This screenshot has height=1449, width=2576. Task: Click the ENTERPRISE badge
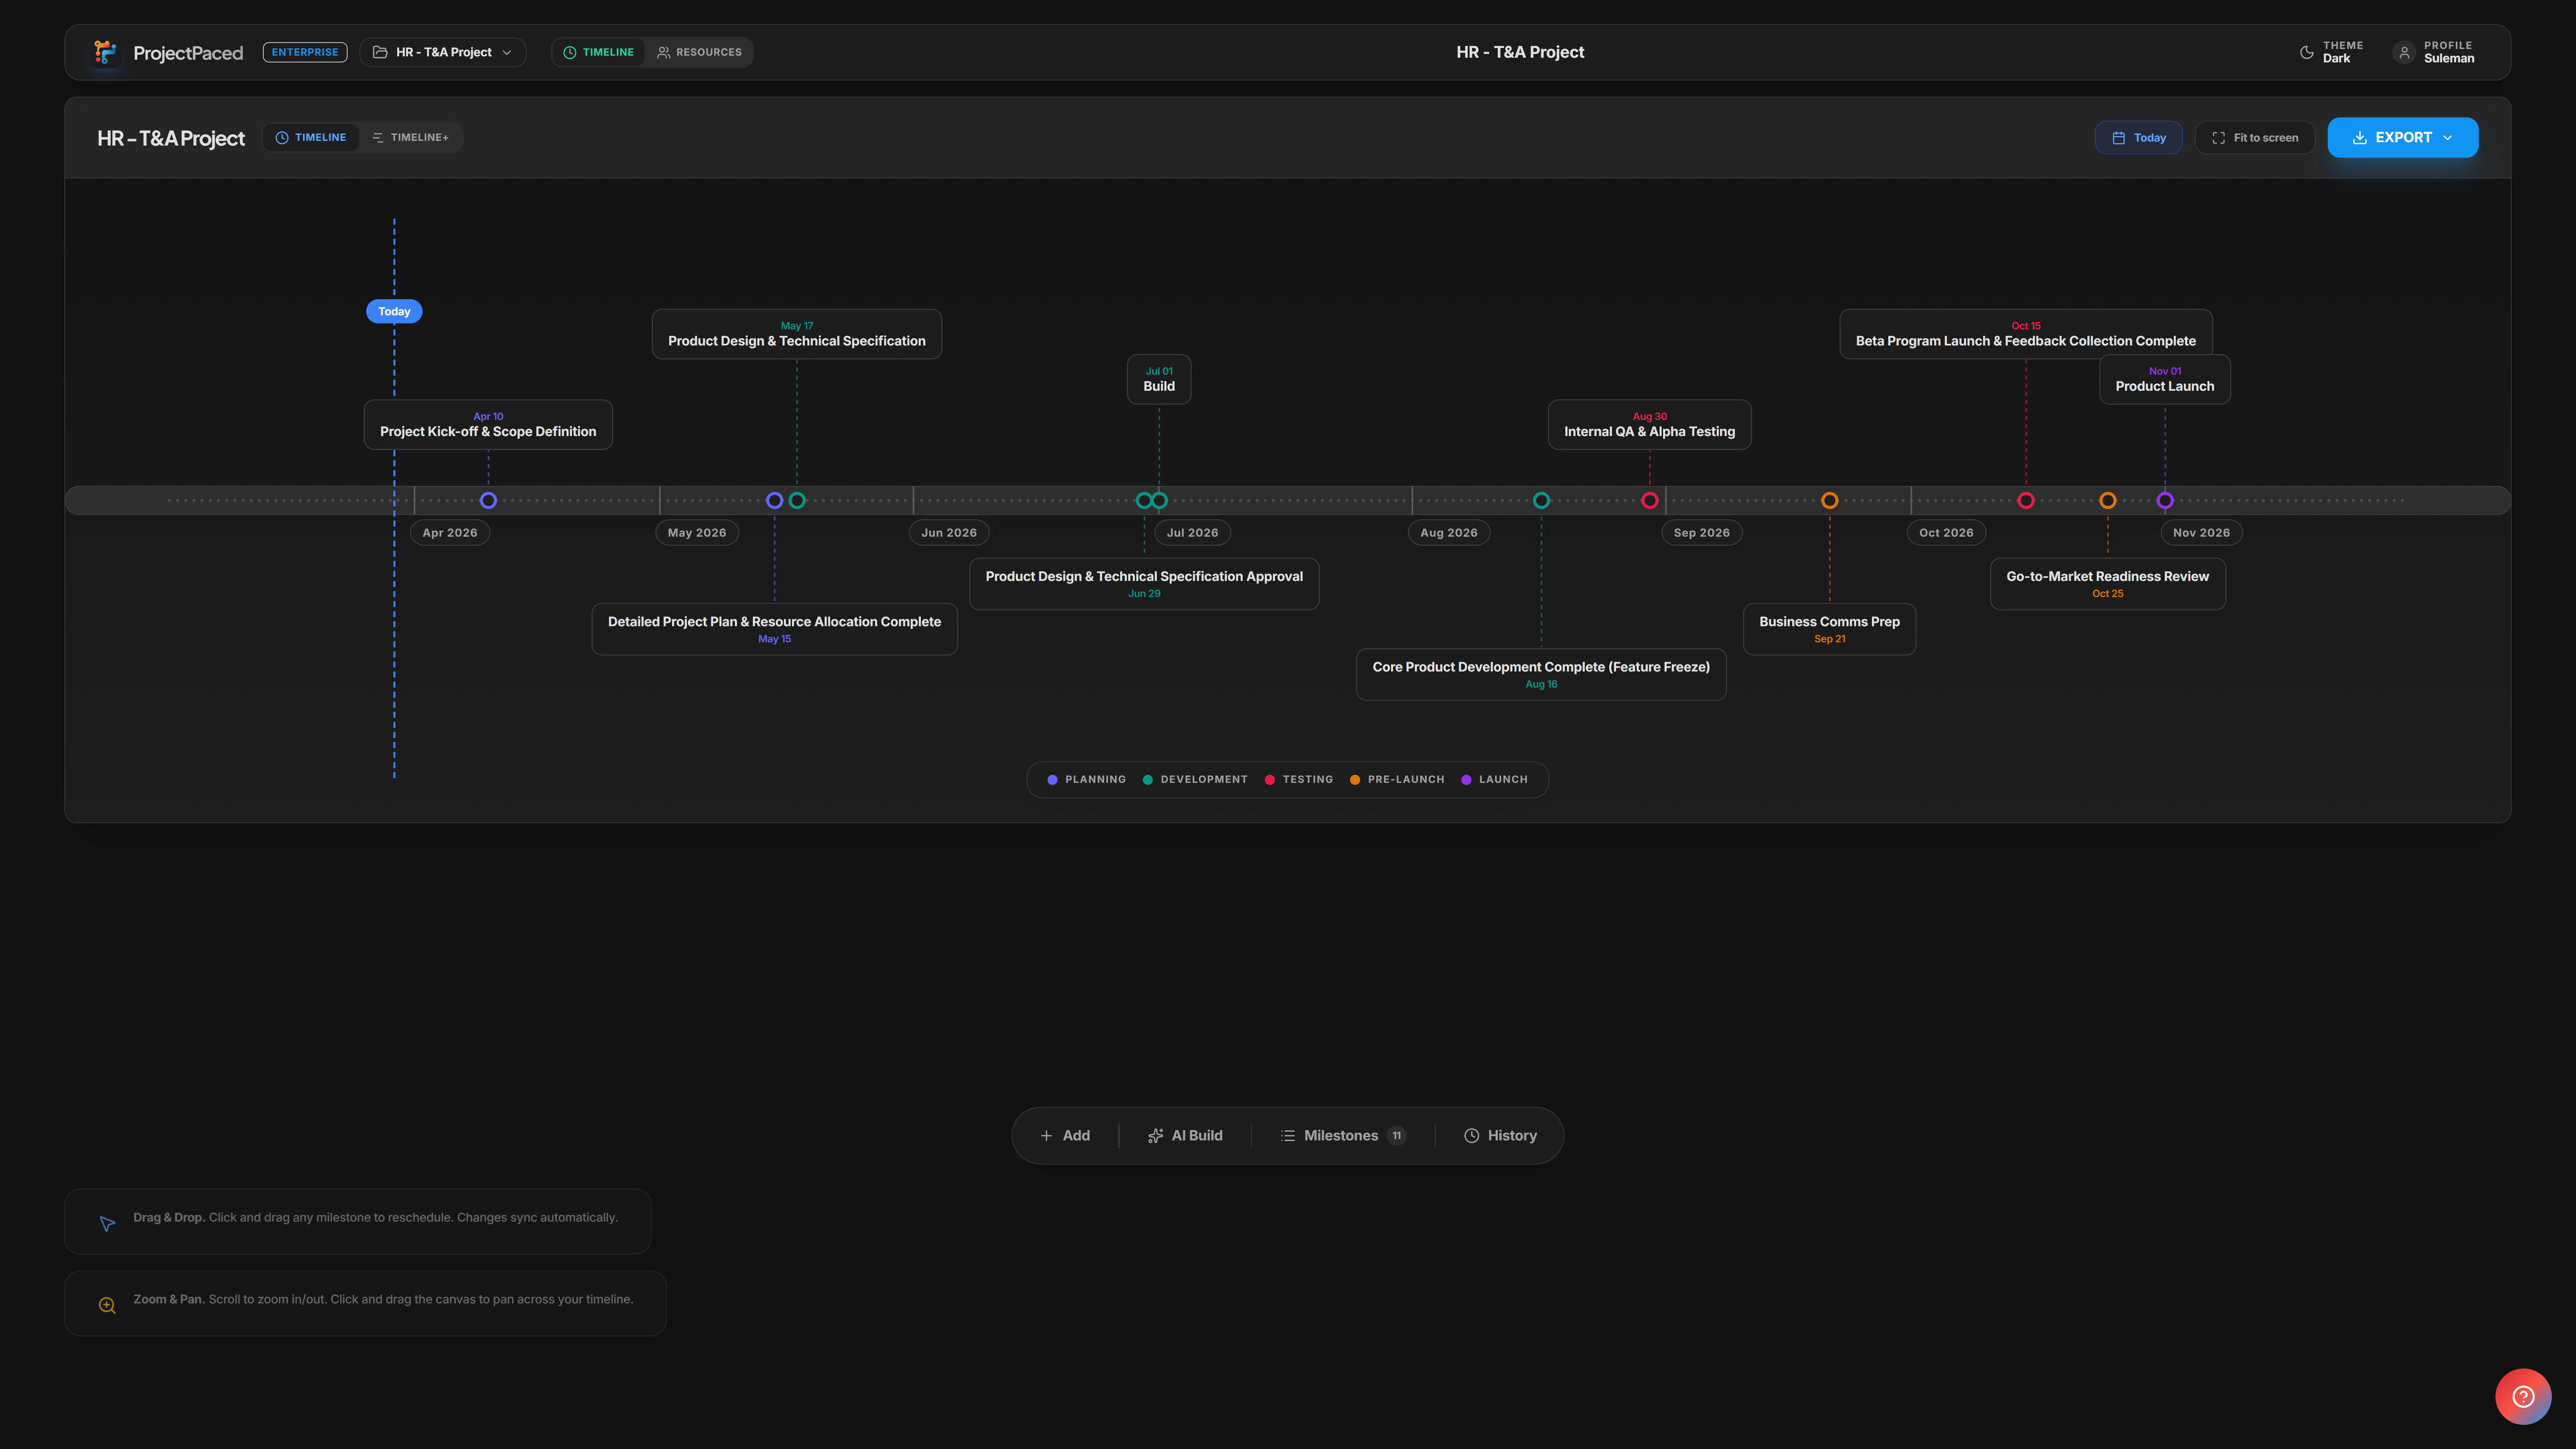305,52
